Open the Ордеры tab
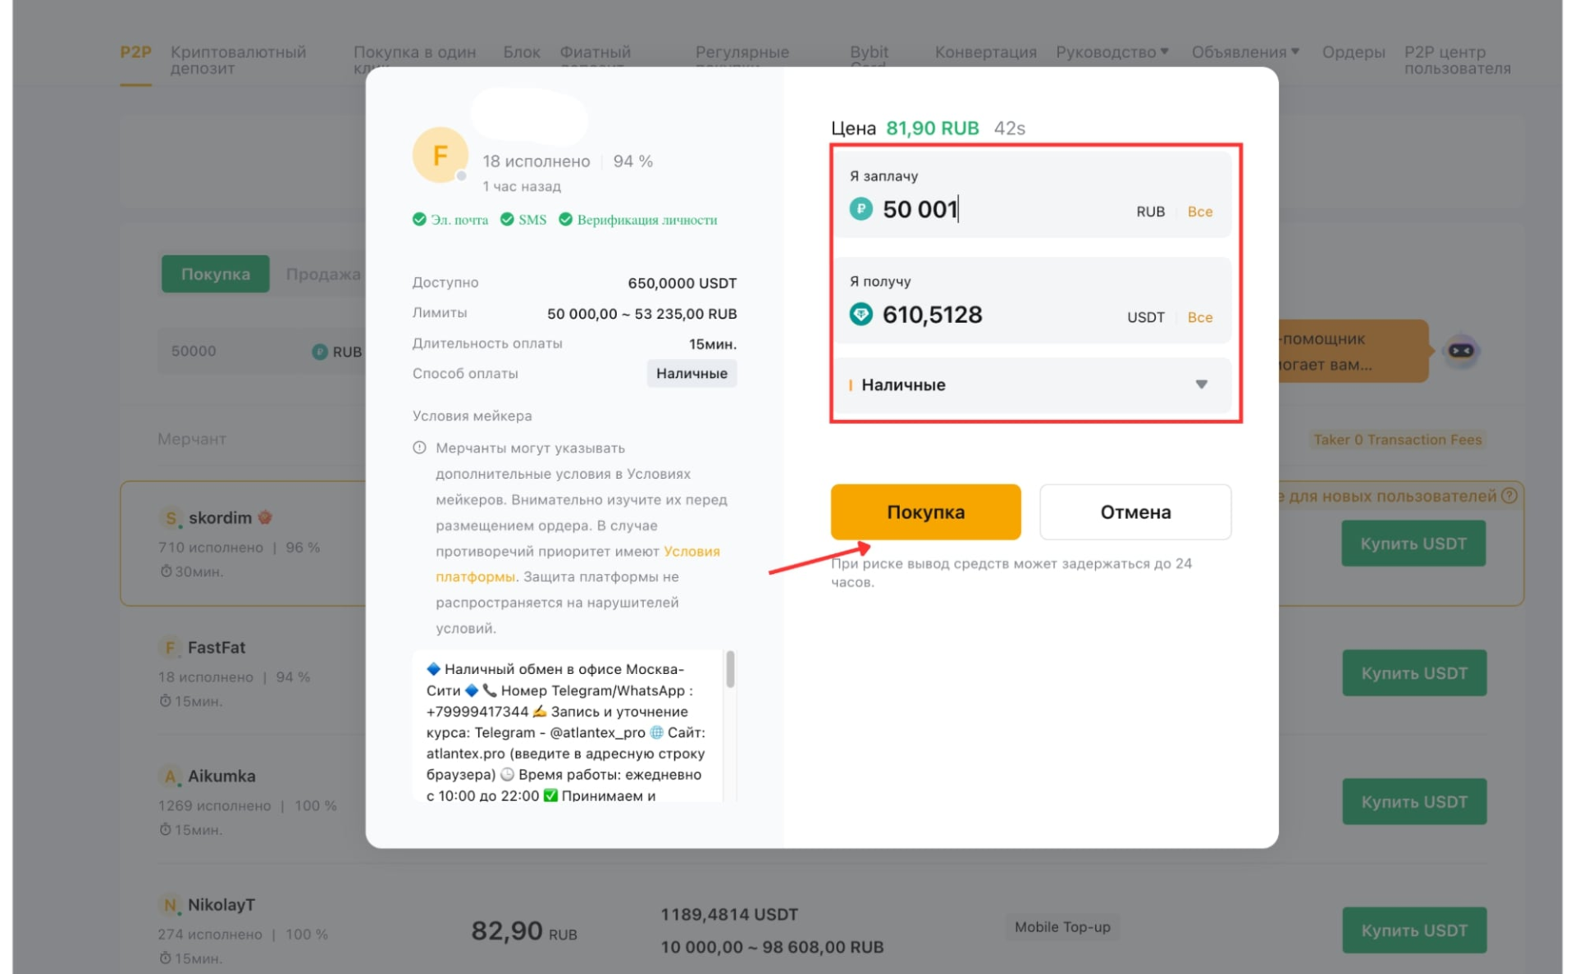 tap(1353, 52)
